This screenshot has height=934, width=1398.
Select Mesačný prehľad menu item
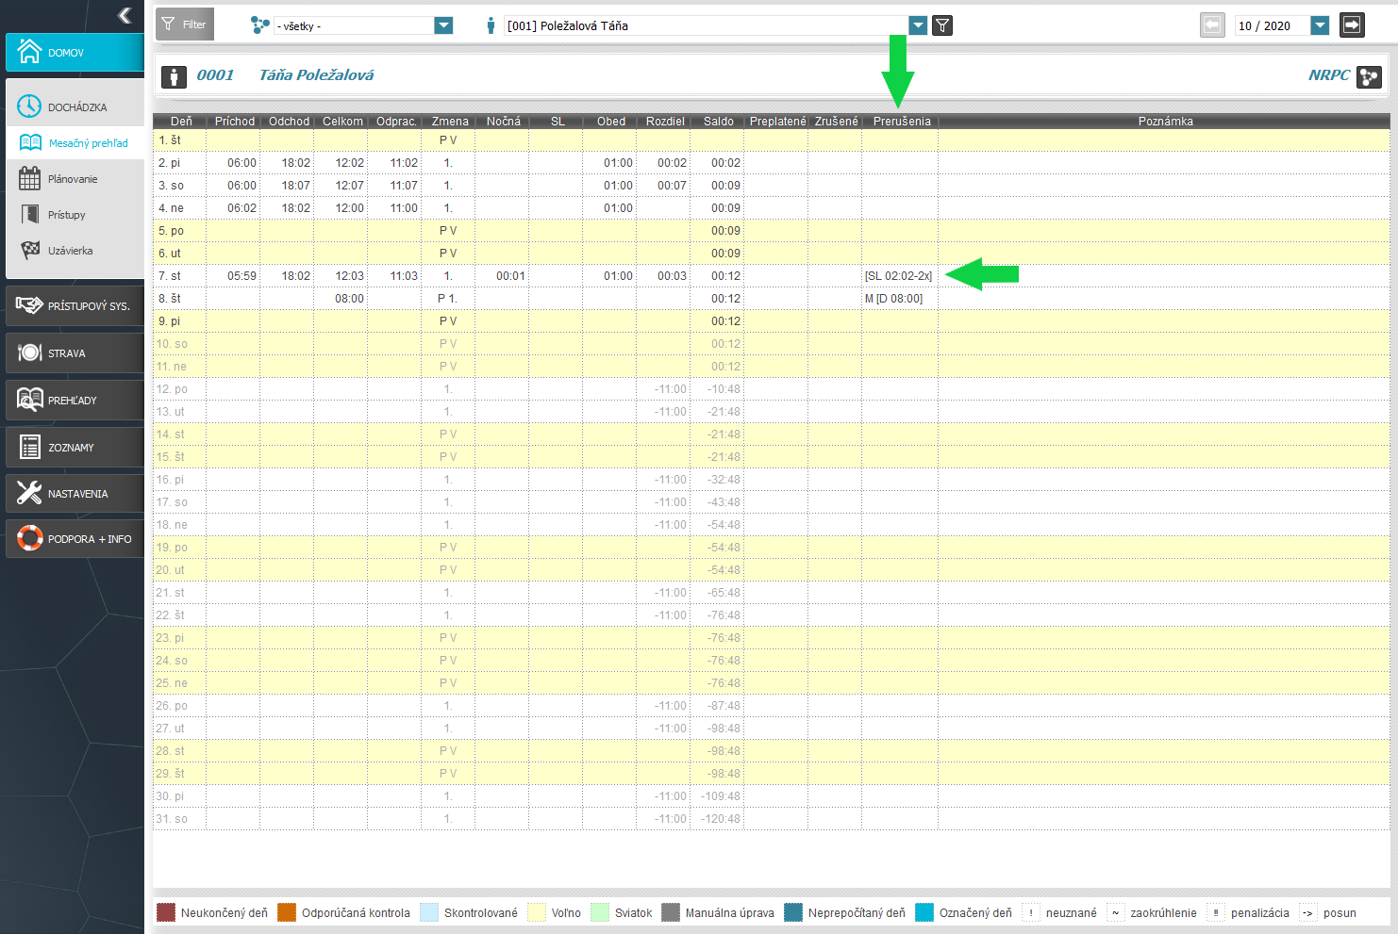[x=75, y=143]
